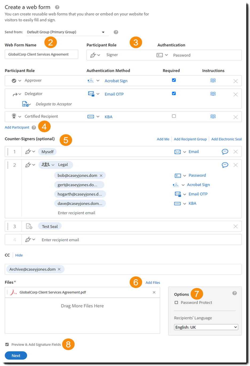Click Enter recipient email field in Legal group
The image size is (250, 366).
(77, 213)
